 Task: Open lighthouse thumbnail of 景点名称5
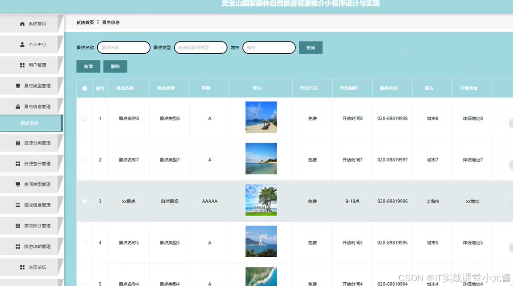pos(261,242)
